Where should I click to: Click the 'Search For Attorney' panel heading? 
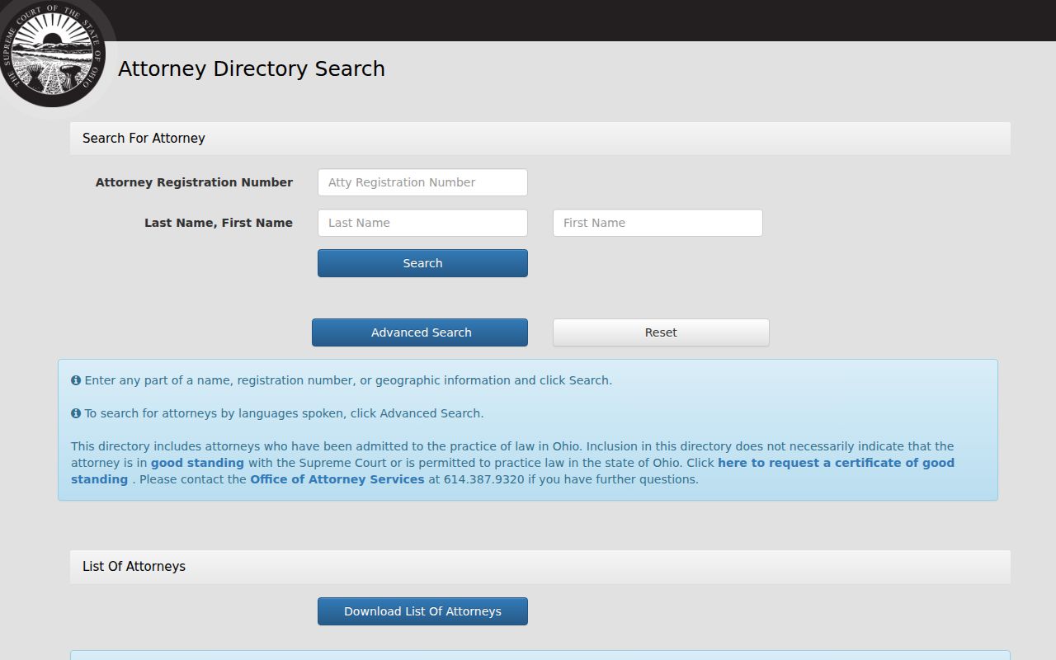coord(144,138)
